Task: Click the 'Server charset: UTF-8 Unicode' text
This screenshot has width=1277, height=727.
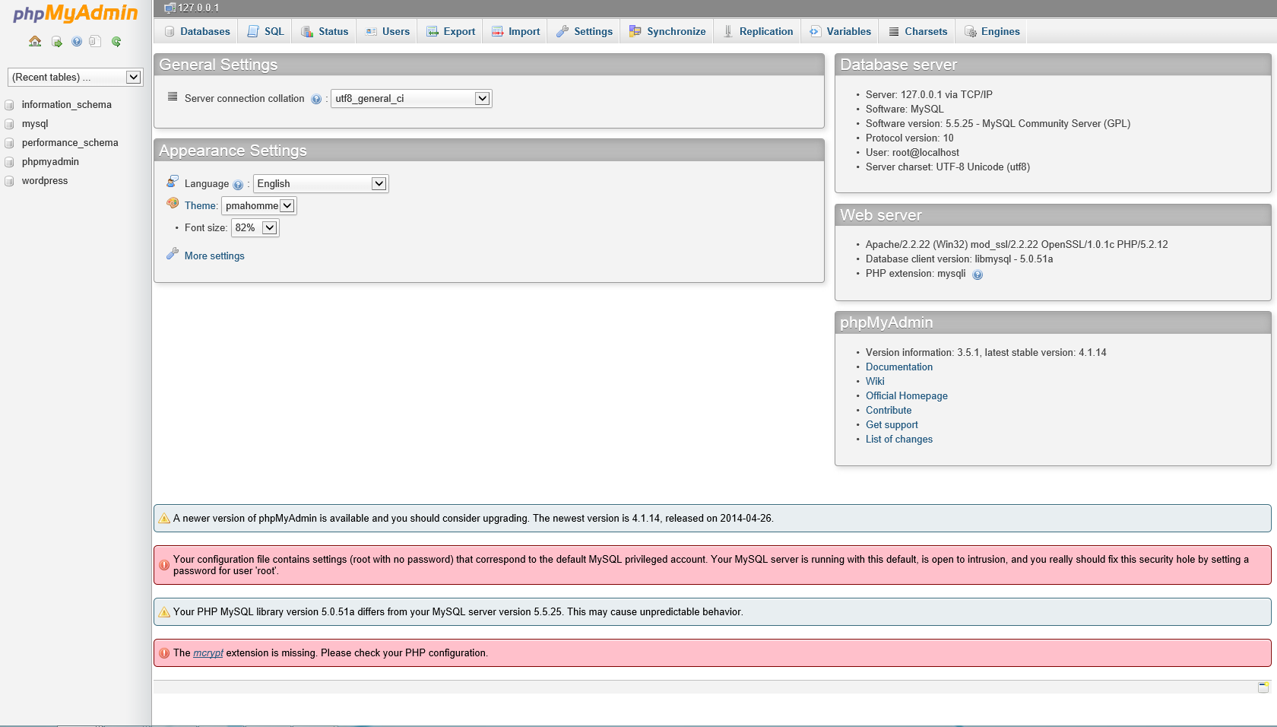Action: (x=948, y=167)
